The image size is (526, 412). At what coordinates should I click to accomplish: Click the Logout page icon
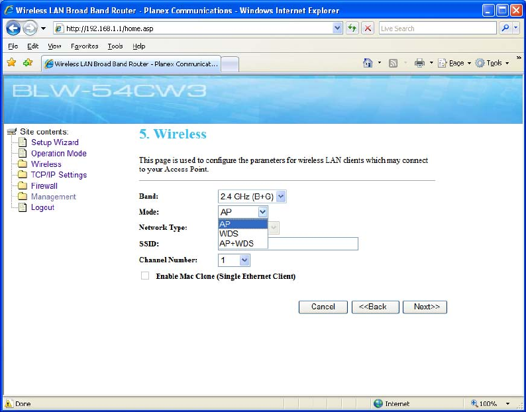22,207
